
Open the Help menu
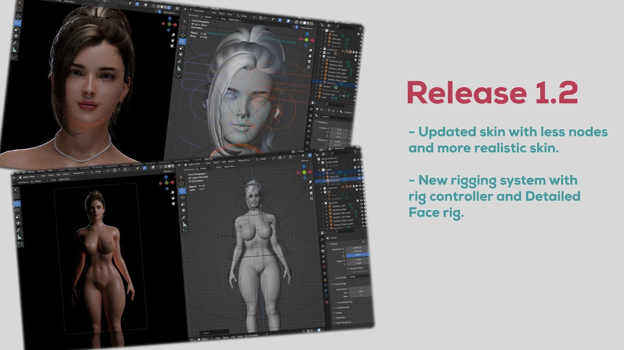click(50, 171)
